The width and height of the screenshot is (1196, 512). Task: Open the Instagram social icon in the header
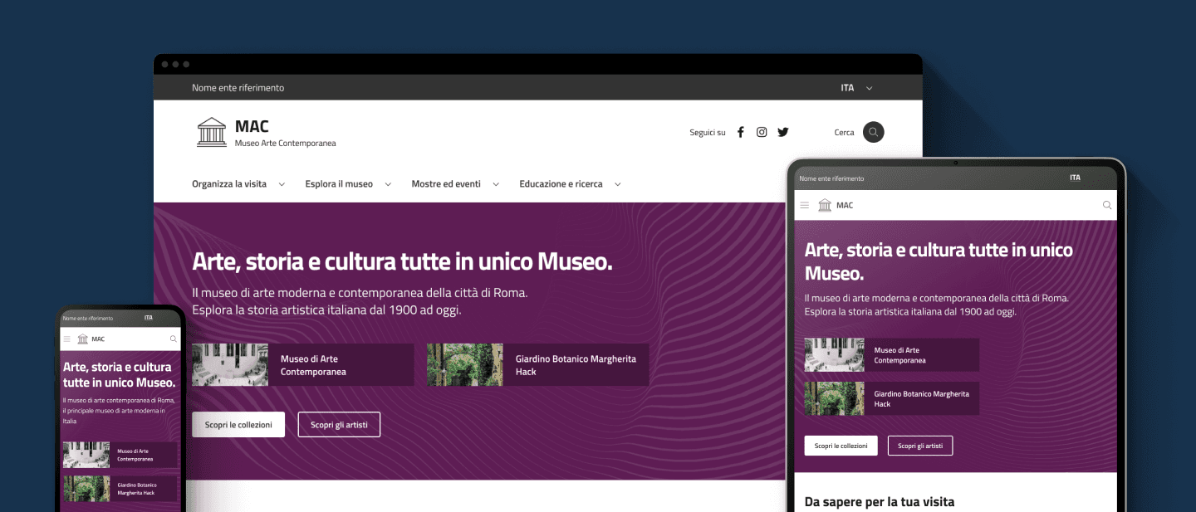(762, 131)
